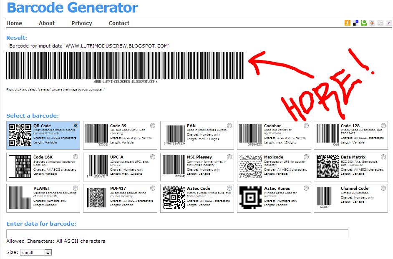Click the barcode data input field
Screen dimensions: 393x259
[x=177, y=233]
